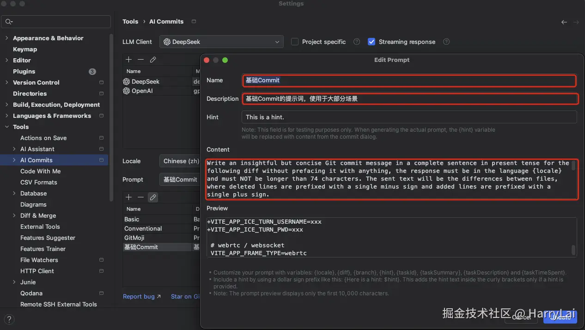The width and height of the screenshot is (585, 330).
Task: Click the Update button in Edit Prompt
Action: tap(561, 317)
